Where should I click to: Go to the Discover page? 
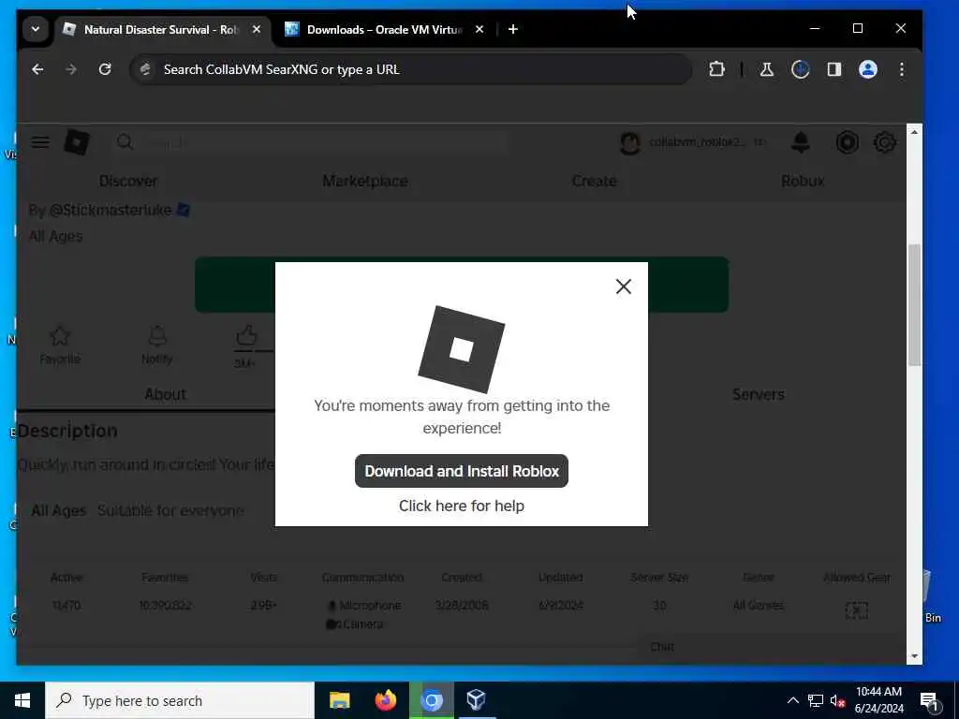128,181
